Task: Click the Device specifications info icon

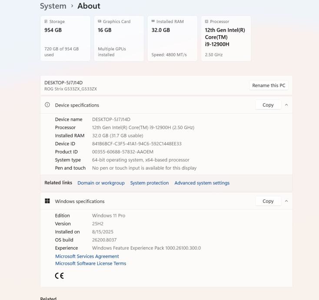Action: (x=47, y=105)
